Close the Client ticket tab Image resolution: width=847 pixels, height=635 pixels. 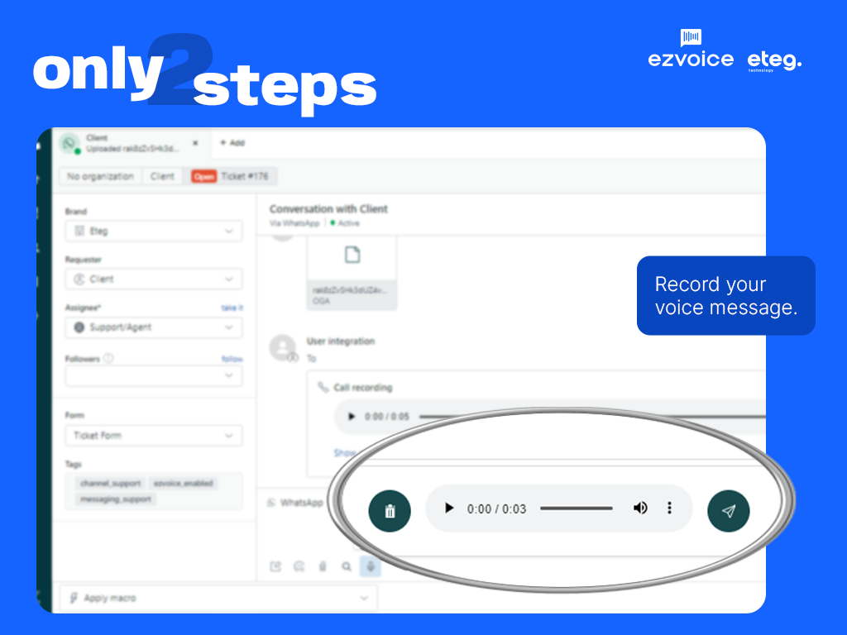pyautogui.click(x=195, y=143)
